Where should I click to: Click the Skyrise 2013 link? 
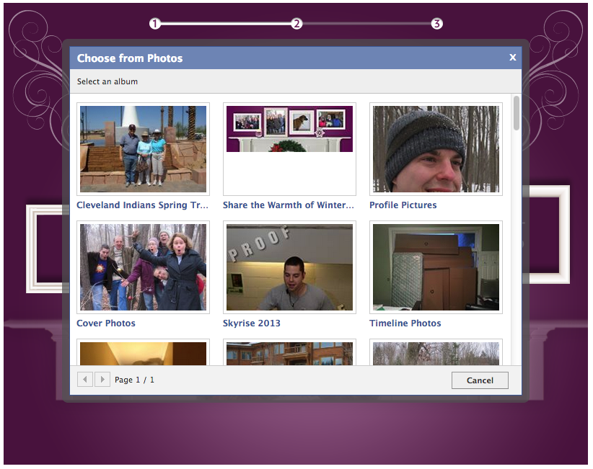[252, 323]
